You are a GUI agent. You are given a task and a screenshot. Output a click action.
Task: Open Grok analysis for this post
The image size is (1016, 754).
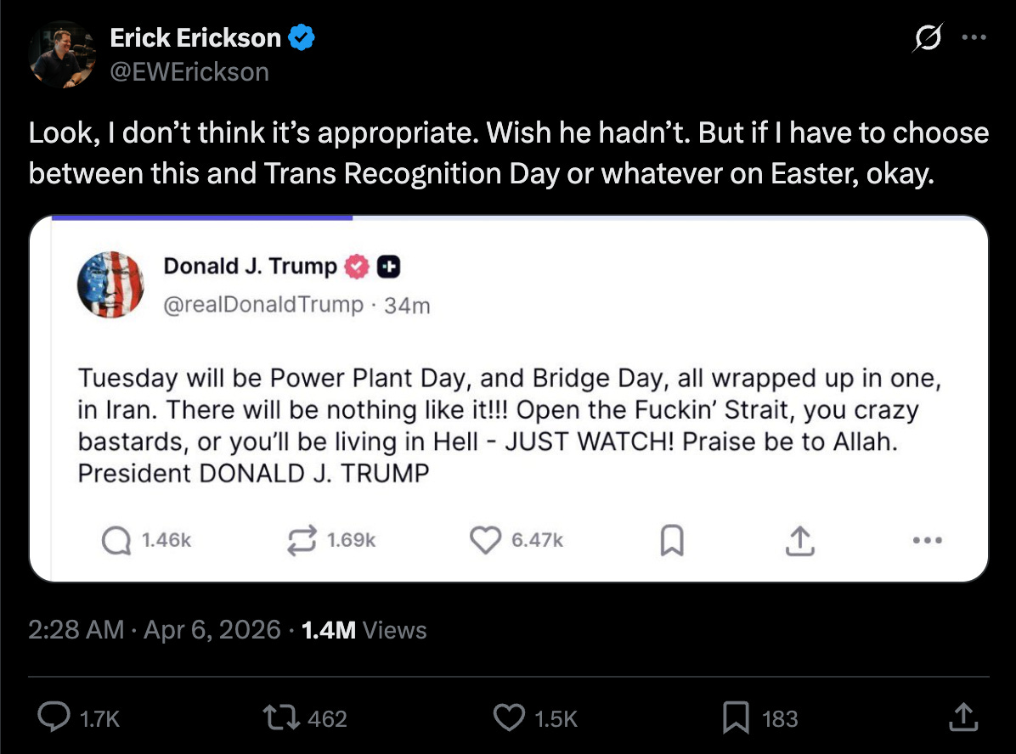point(926,38)
